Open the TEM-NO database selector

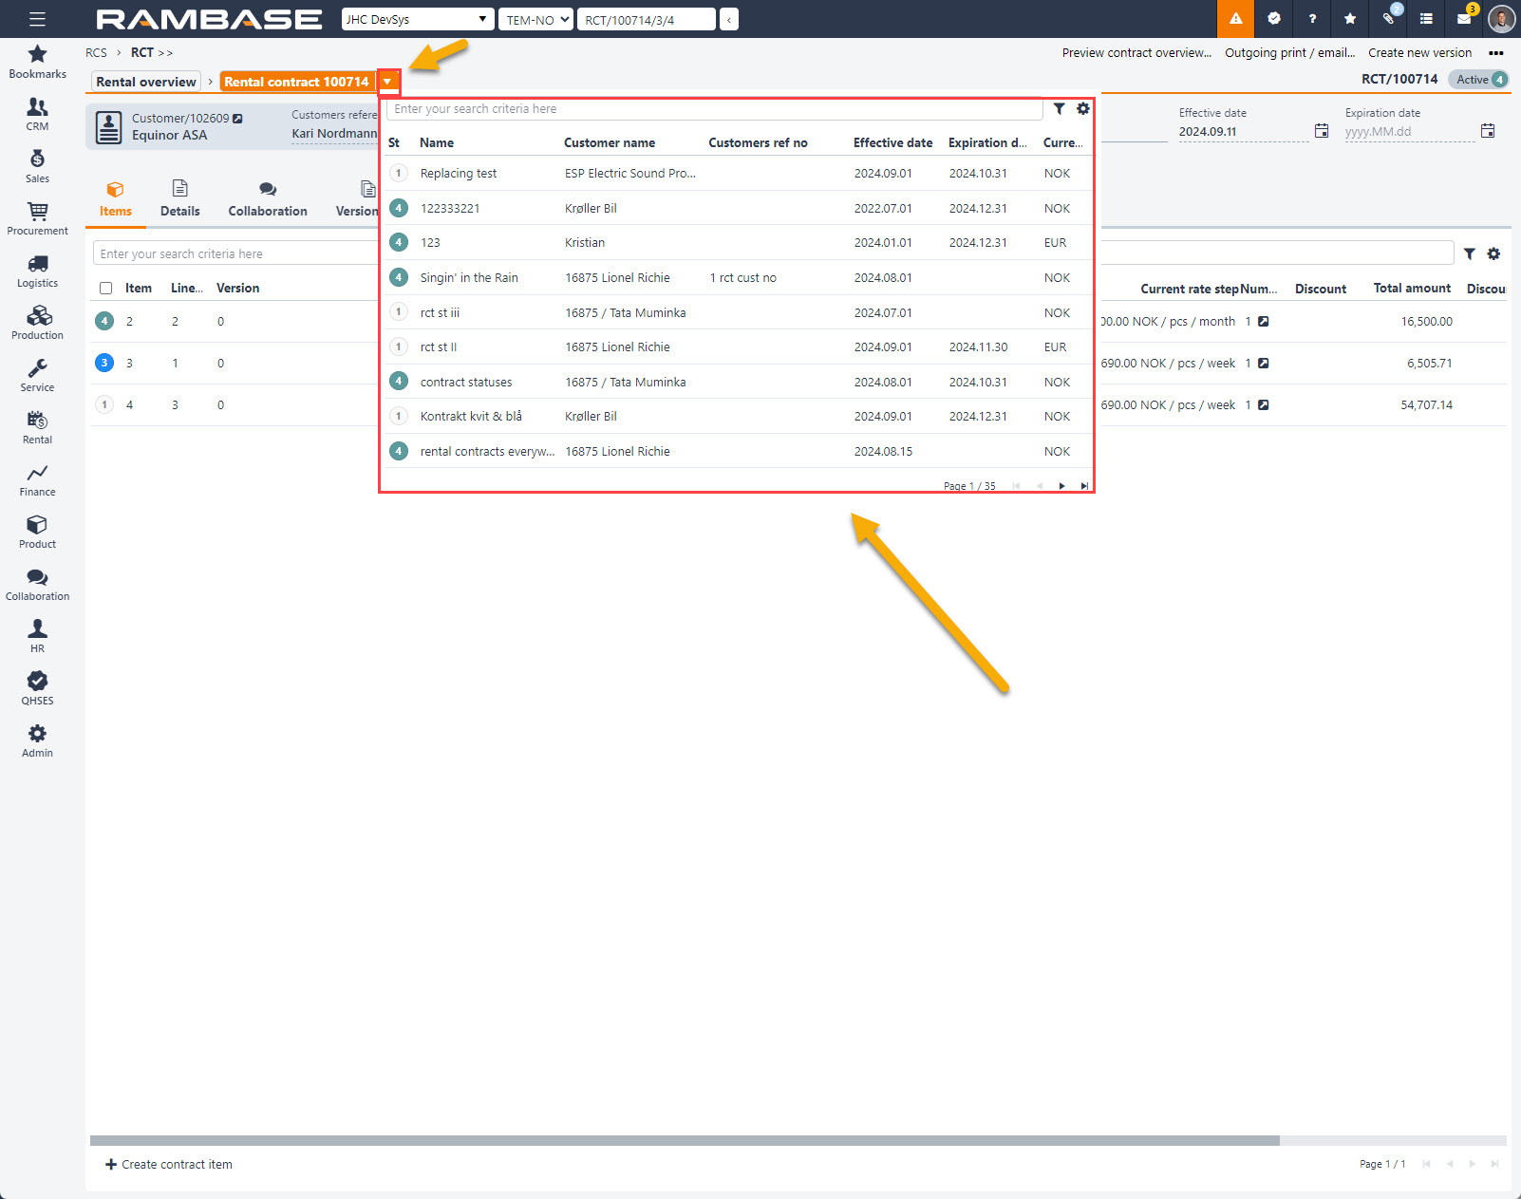coord(535,19)
